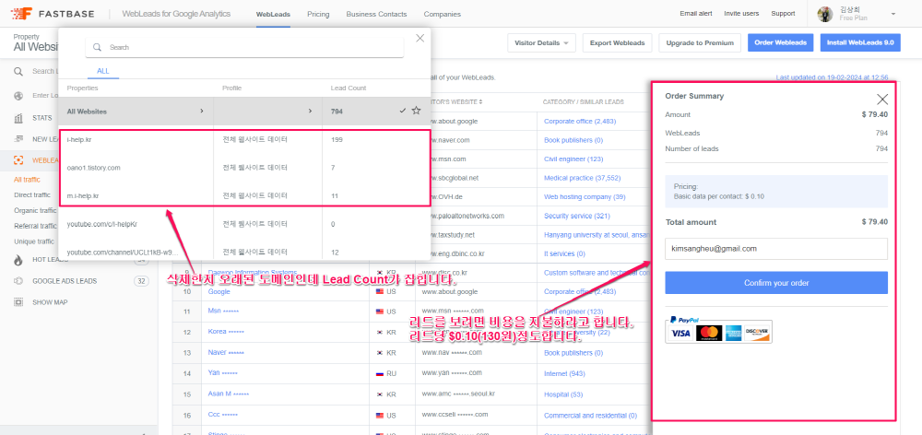Click Book publishers (0) in row 13
This screenshot has width=922, height=435.
click(x=573, y=353)
